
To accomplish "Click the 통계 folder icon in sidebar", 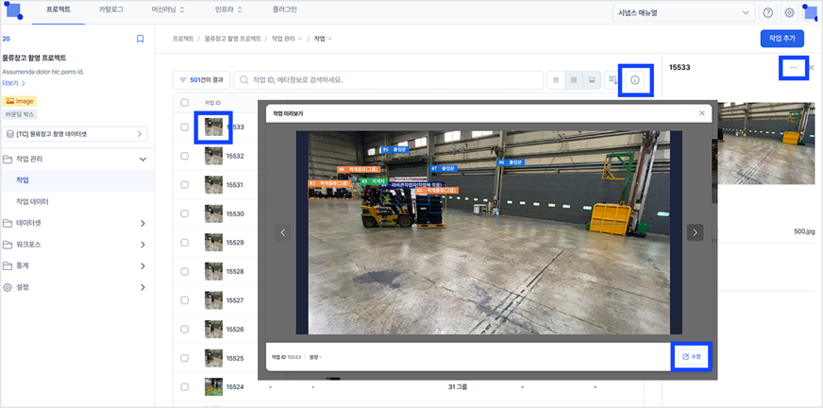I will 8,265.
